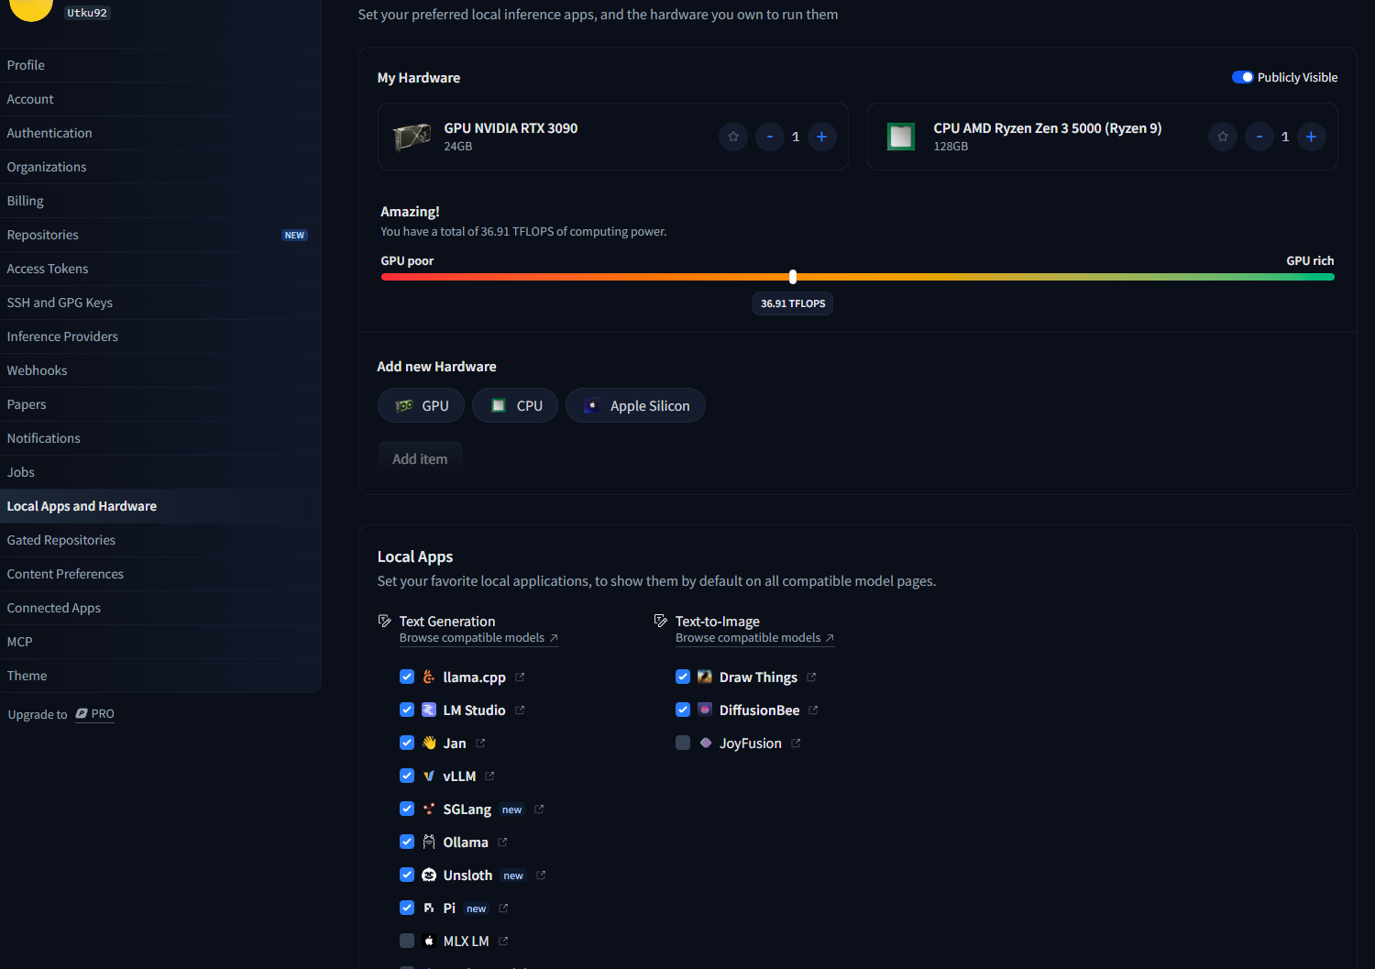Uncheck the LM Studio checkbox
This screenshot has width=1375, height=969.
pos(407,710)
